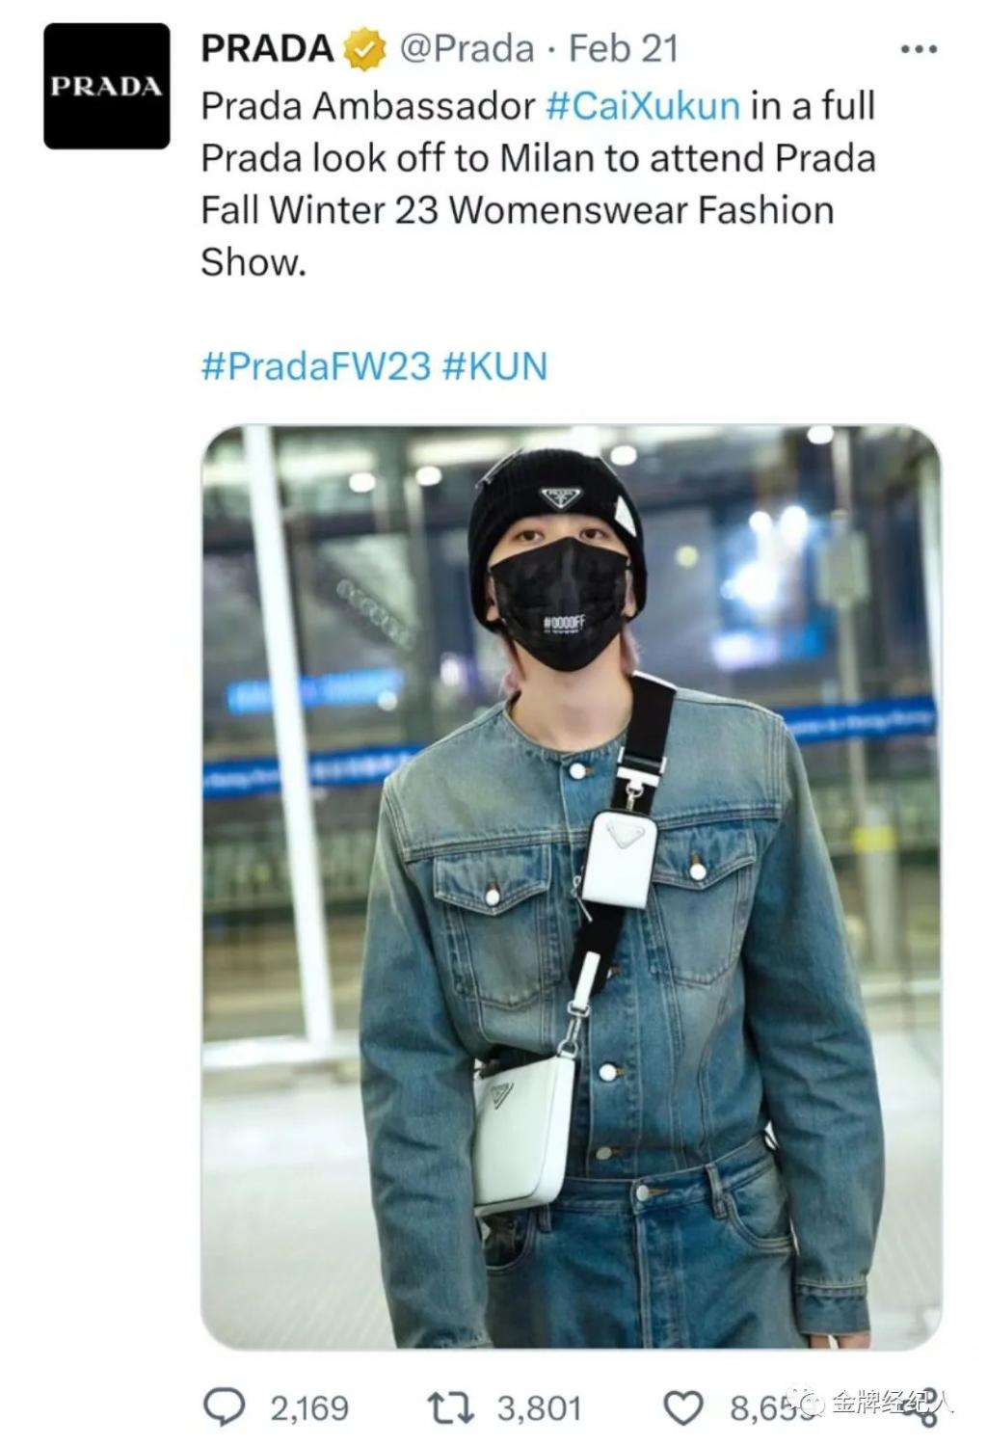Open the @Prada handle
Viewport: 987px width, 1446px height.
coord(467,48)
